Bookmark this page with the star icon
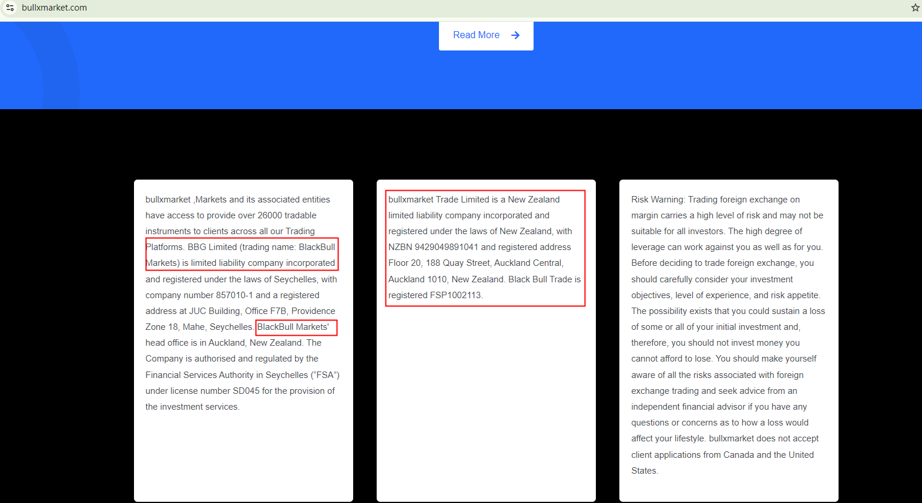The image size is (922, 503). click(915, 8)
